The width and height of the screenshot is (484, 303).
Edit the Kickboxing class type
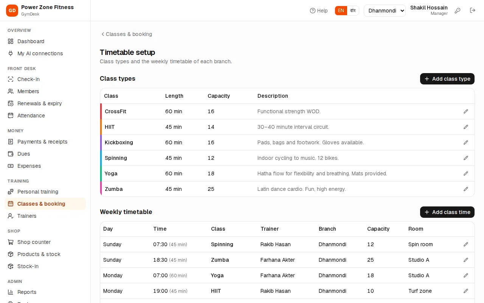tap(466, 142)
